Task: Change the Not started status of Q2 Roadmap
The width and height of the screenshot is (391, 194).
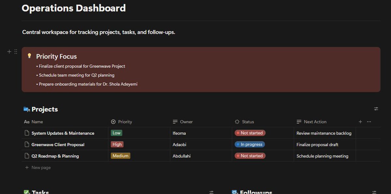Action: tap(250, 156)
